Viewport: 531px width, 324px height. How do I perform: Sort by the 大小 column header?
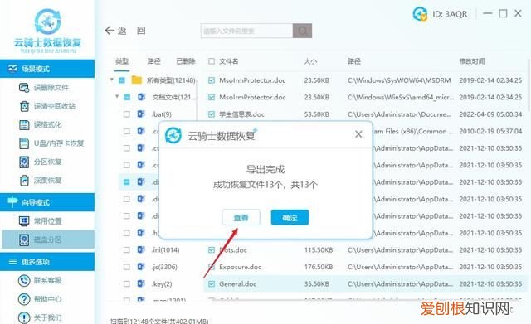[310, 61]
